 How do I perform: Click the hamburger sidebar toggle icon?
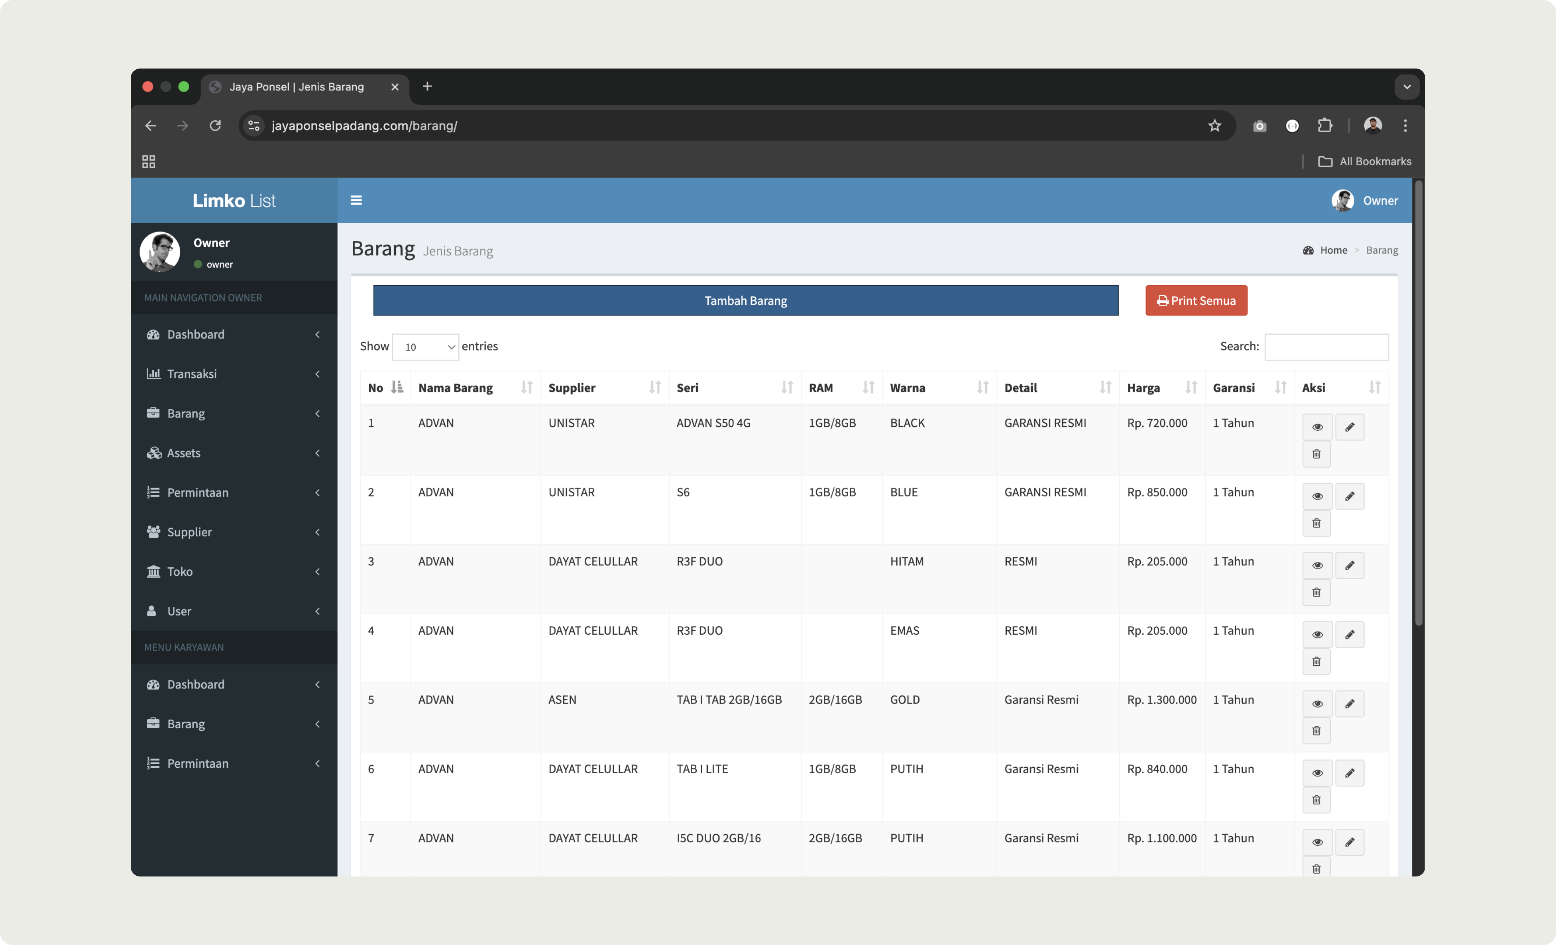356,200
